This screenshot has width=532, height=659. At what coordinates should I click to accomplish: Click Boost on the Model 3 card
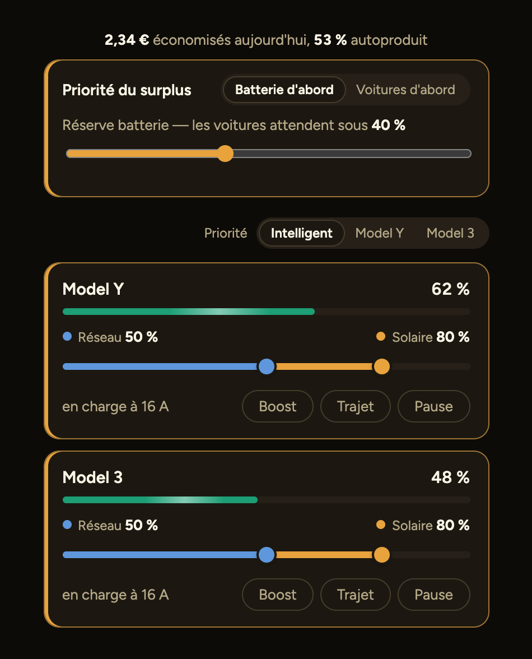pyautogui.click(x=278, y=595)
